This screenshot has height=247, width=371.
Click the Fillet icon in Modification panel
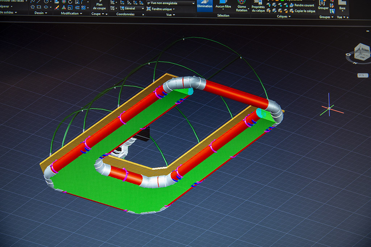(x=83, y=2)
